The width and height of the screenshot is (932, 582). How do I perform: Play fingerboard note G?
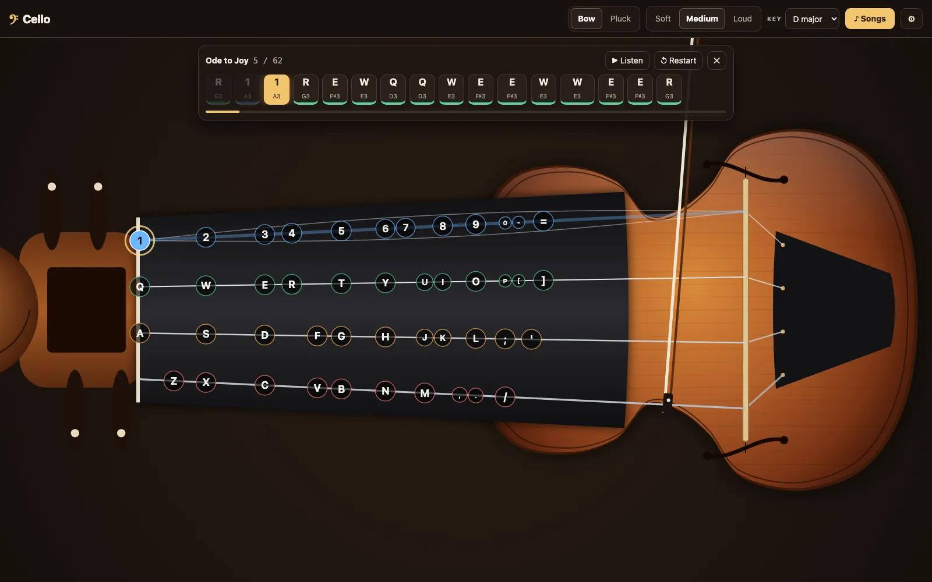[x=341, y=336]
